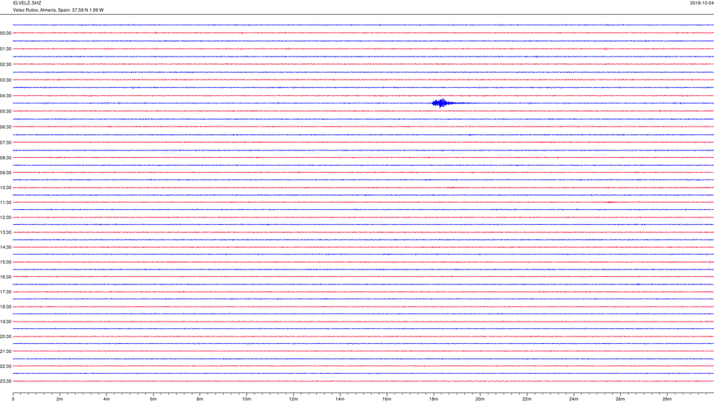Click the small red blip on 11:30 trace

(611, 202)
